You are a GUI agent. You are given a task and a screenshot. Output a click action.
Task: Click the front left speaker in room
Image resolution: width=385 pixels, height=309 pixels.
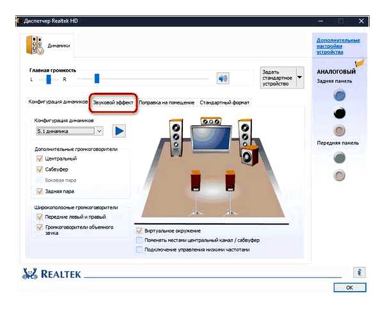[x=176, y=138]
